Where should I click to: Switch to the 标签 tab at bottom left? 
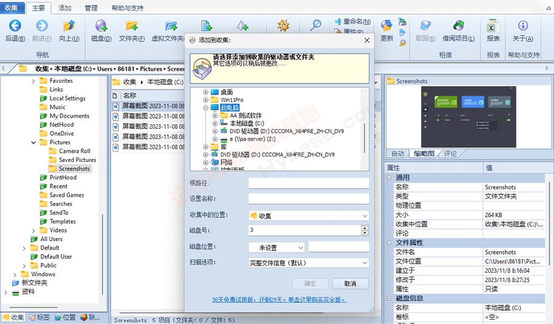pos(39,317)
